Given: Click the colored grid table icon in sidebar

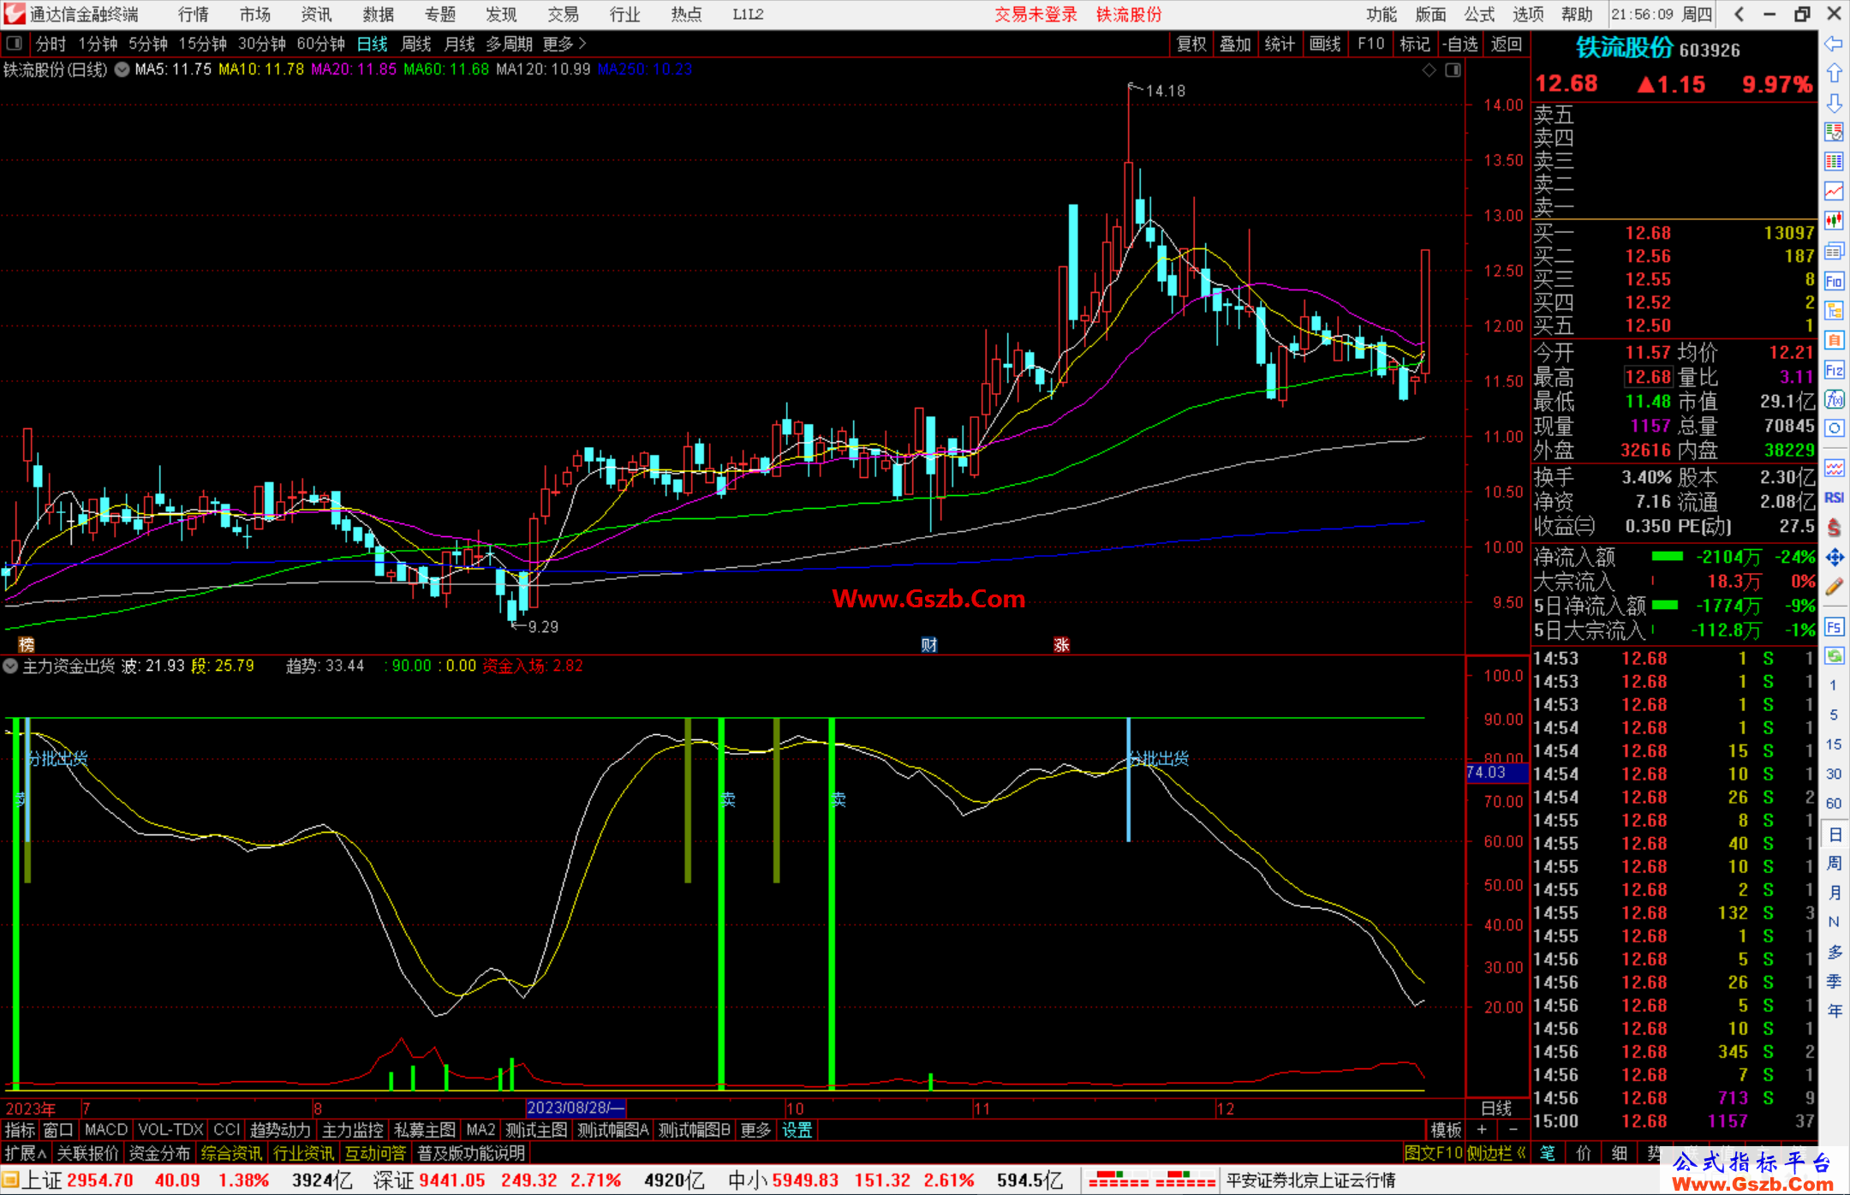Looking at the screenshot, I should pos(1834,162).
